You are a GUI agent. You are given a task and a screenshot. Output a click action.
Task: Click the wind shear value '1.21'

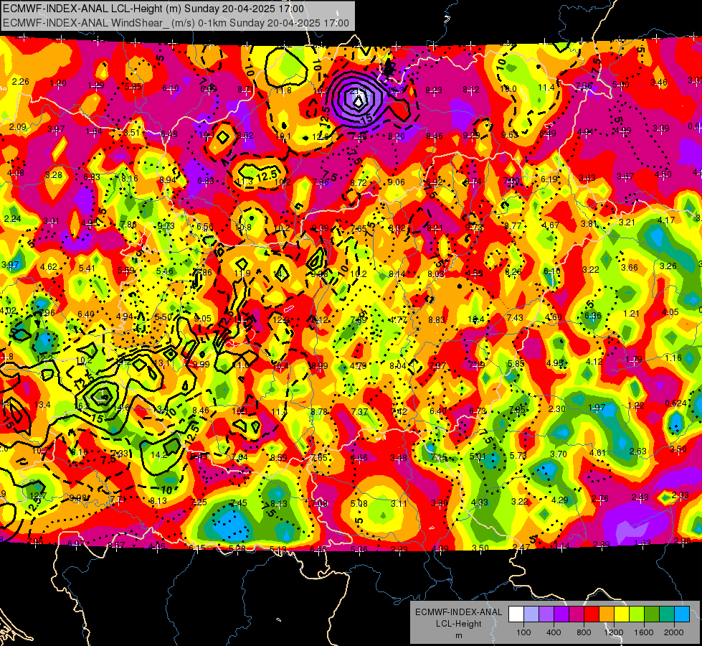click(632, 314)
